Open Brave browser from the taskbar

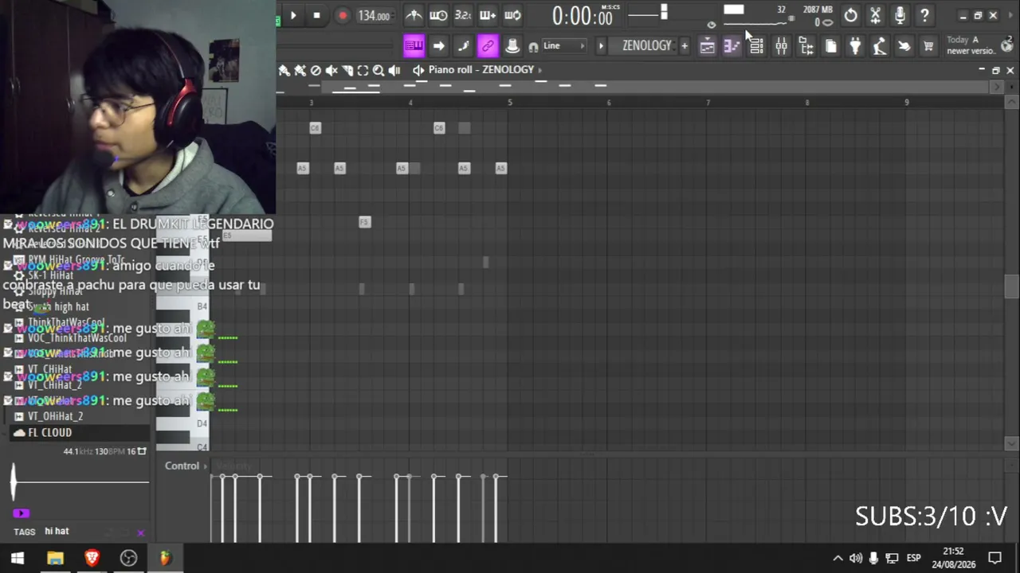click(92, 558)
